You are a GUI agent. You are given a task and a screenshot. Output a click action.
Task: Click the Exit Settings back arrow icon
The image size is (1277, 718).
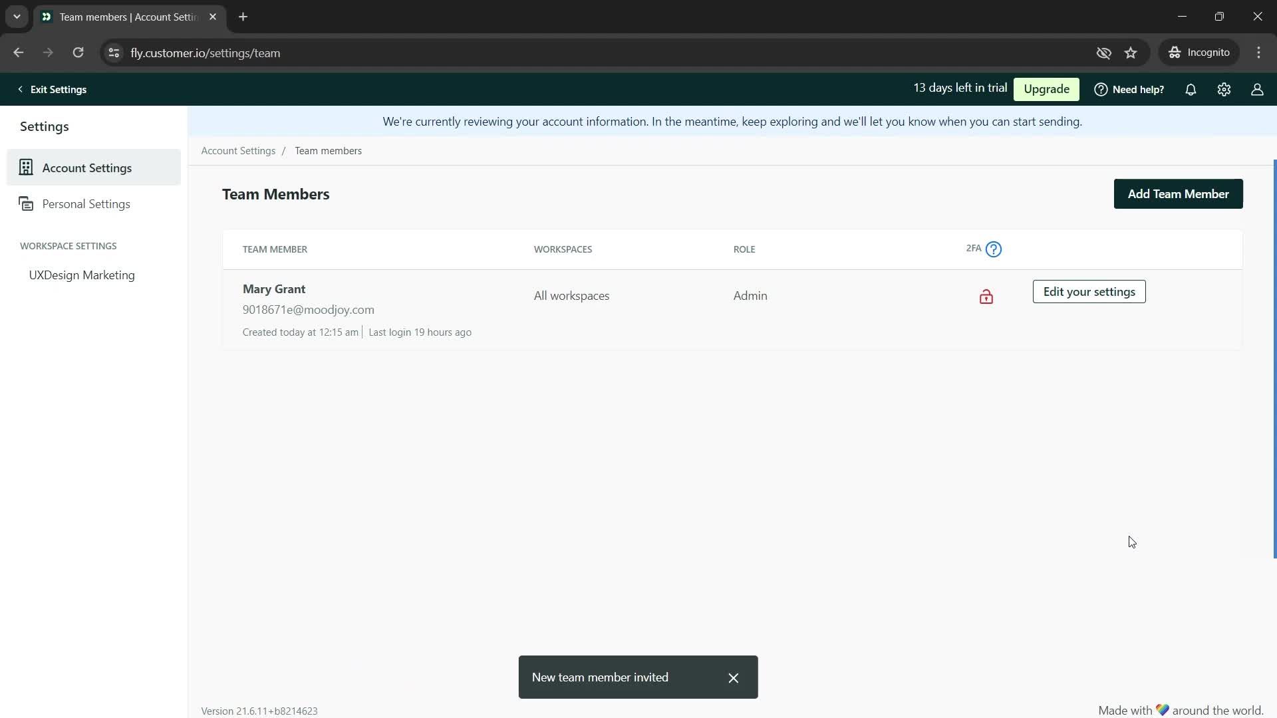(19, 88)
